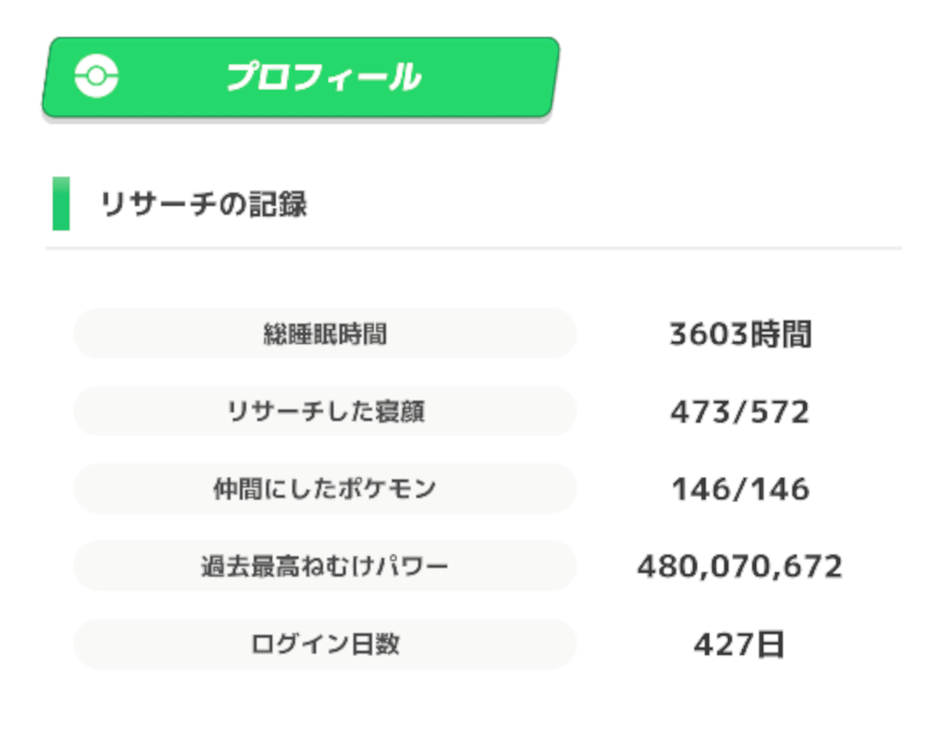Viewport: 944px width, 736px height.
Task: Select the ログイン日数 label pill
Action: tap(325, 644)
